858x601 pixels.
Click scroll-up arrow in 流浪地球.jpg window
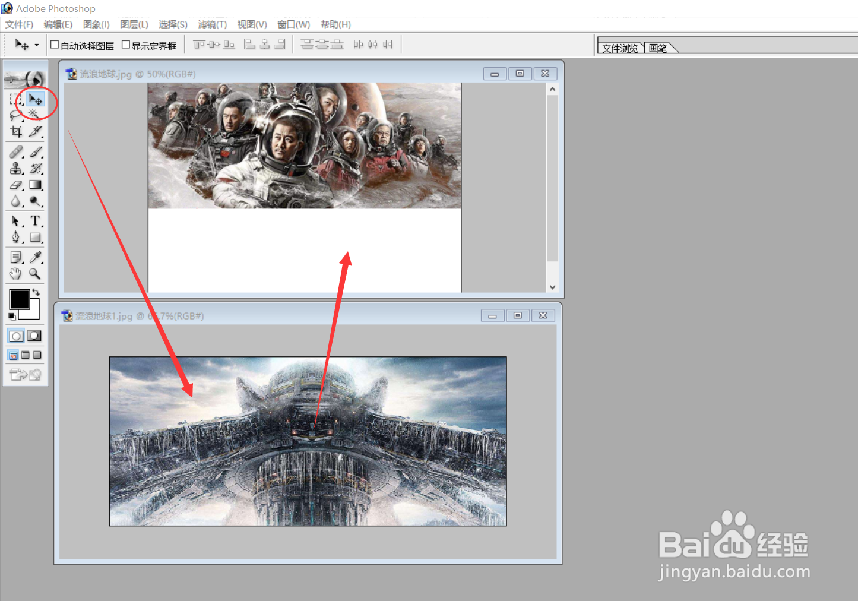[552, 89]
